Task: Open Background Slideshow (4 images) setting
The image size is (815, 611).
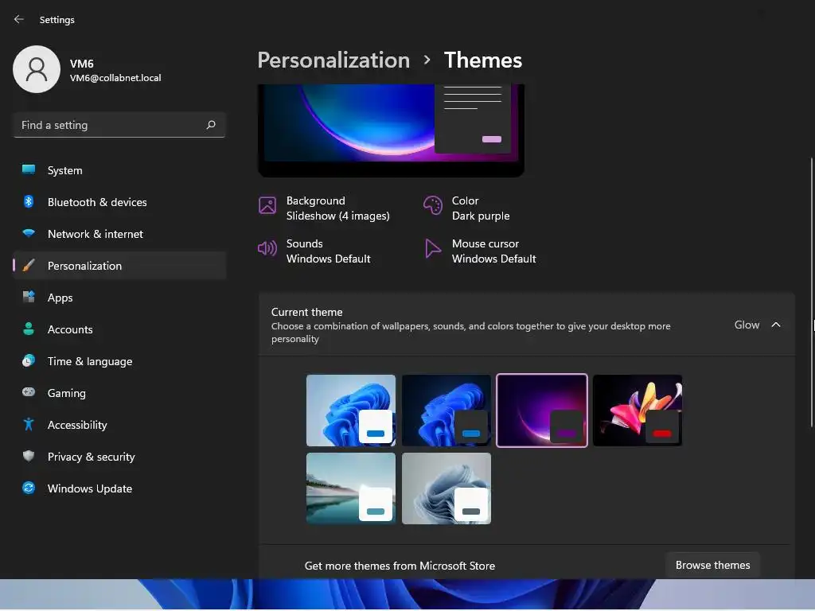Action: pos(325,208)
